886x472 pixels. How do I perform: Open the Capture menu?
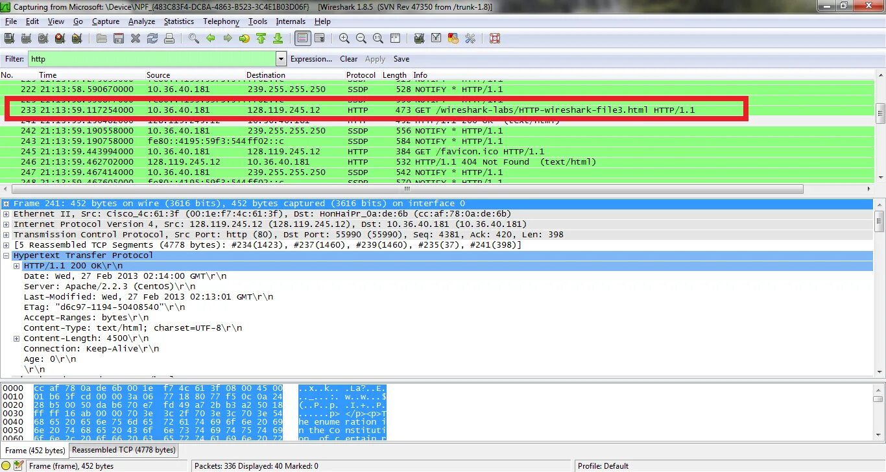[106, 21]
